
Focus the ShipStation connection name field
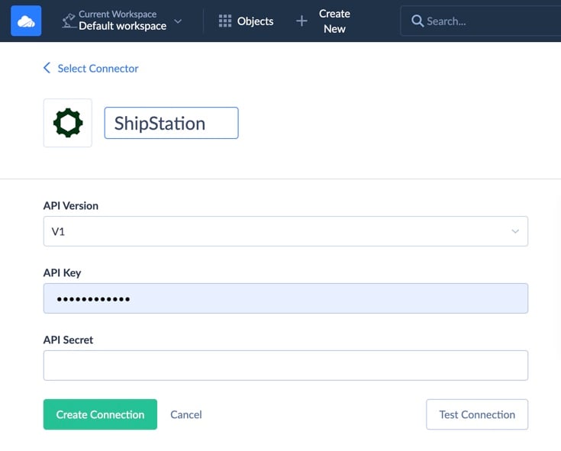171,123
